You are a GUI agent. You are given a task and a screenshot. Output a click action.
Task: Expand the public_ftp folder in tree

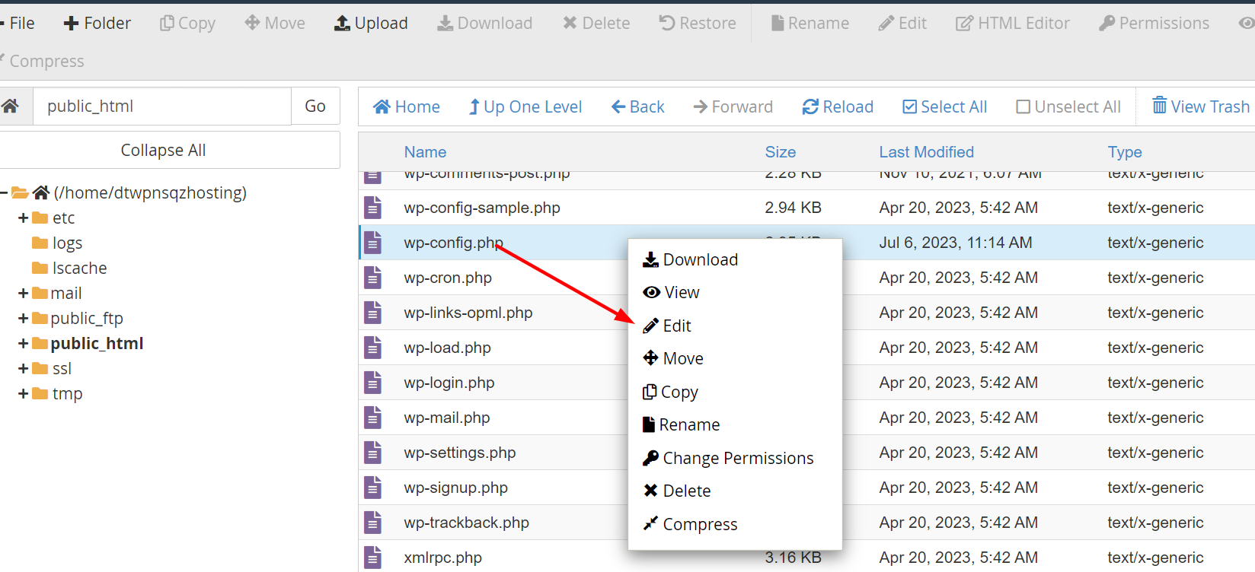pyautogui.click(x=23, y=319)
